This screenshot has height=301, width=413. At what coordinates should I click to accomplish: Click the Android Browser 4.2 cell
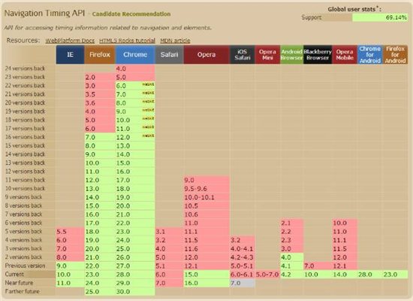tap(291, 275)
